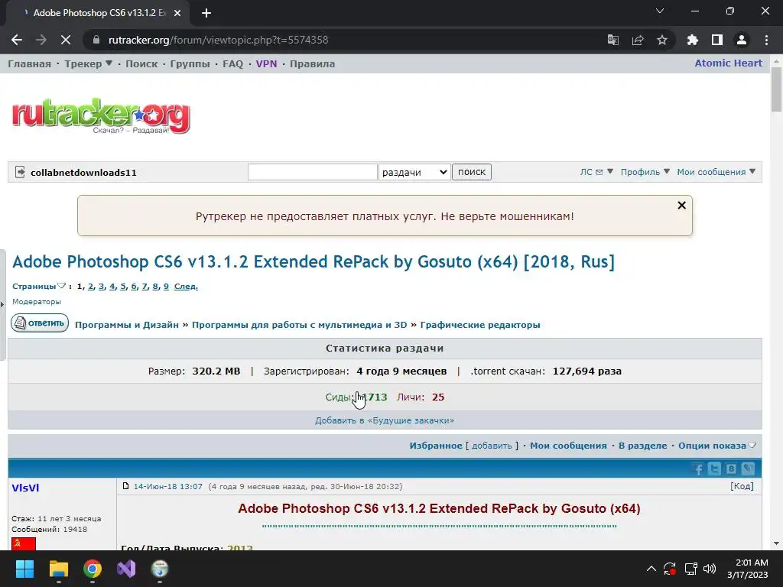Open the Программы и Дизайн breadcrumb
783x587 pixels.
coord(127,325)
